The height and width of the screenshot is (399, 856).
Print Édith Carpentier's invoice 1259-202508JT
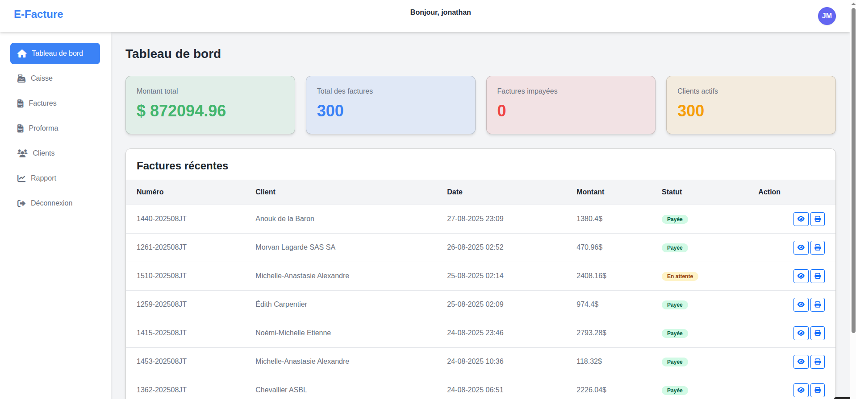(x=817, y=304)
